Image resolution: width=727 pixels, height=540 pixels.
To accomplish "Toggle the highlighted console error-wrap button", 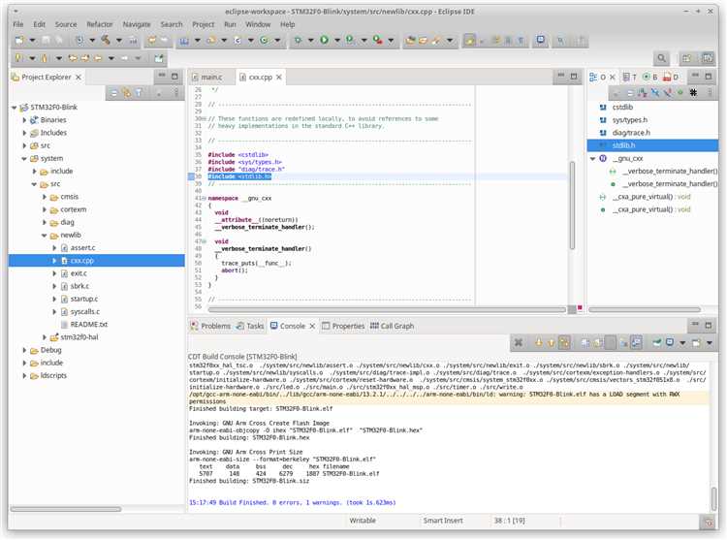I will (564, 342).
